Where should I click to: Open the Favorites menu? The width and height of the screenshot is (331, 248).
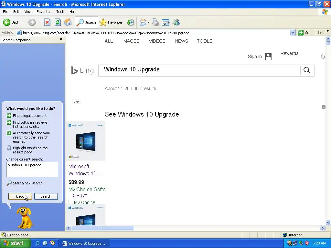(44, 12)
